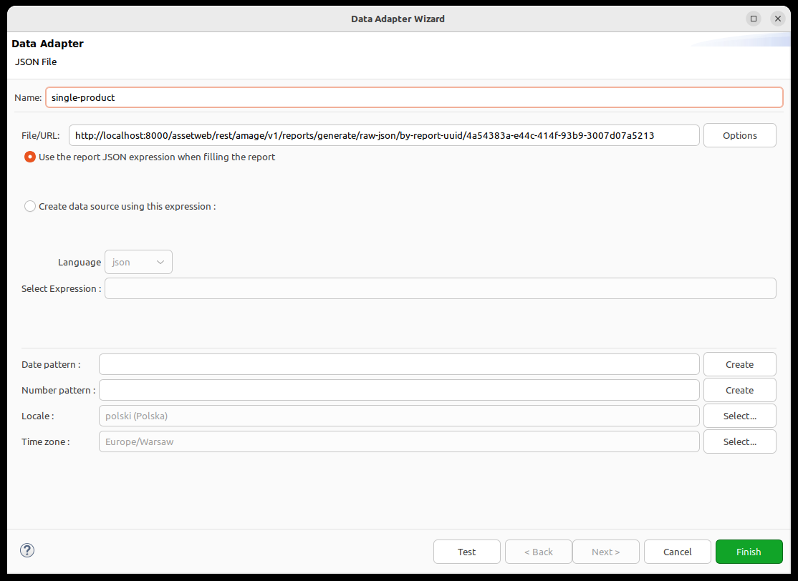Click the Options button next to File/URL
The height and width of the screenshot is (581, 798).
point(739,135)
